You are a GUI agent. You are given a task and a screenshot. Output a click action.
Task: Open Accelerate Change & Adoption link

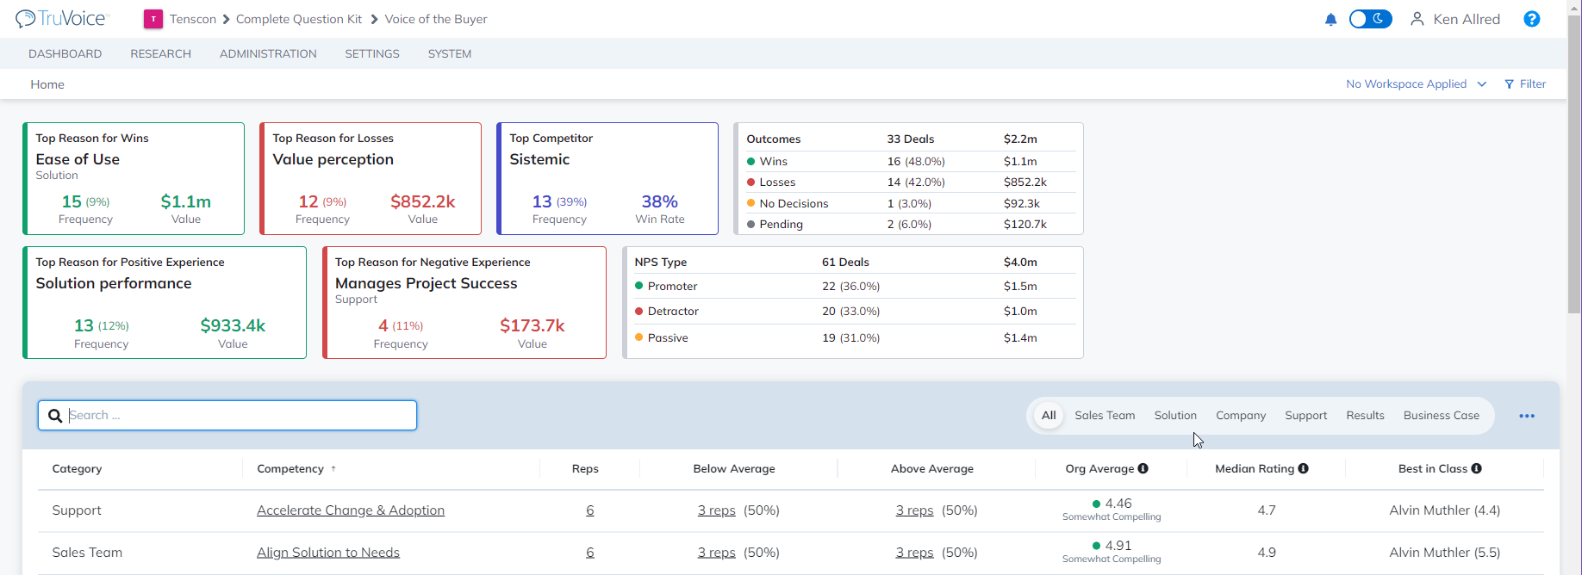pyautogui.click(x=351, y=510)
